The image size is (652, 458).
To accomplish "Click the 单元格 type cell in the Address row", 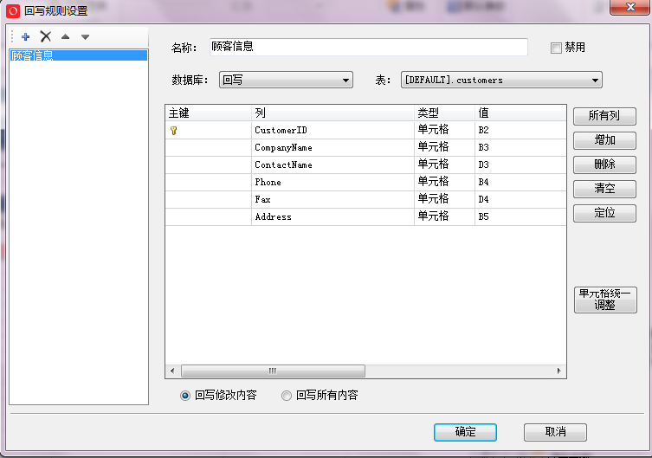I will [444, 217].
